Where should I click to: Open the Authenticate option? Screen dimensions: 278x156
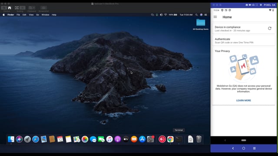click(243, 40)
